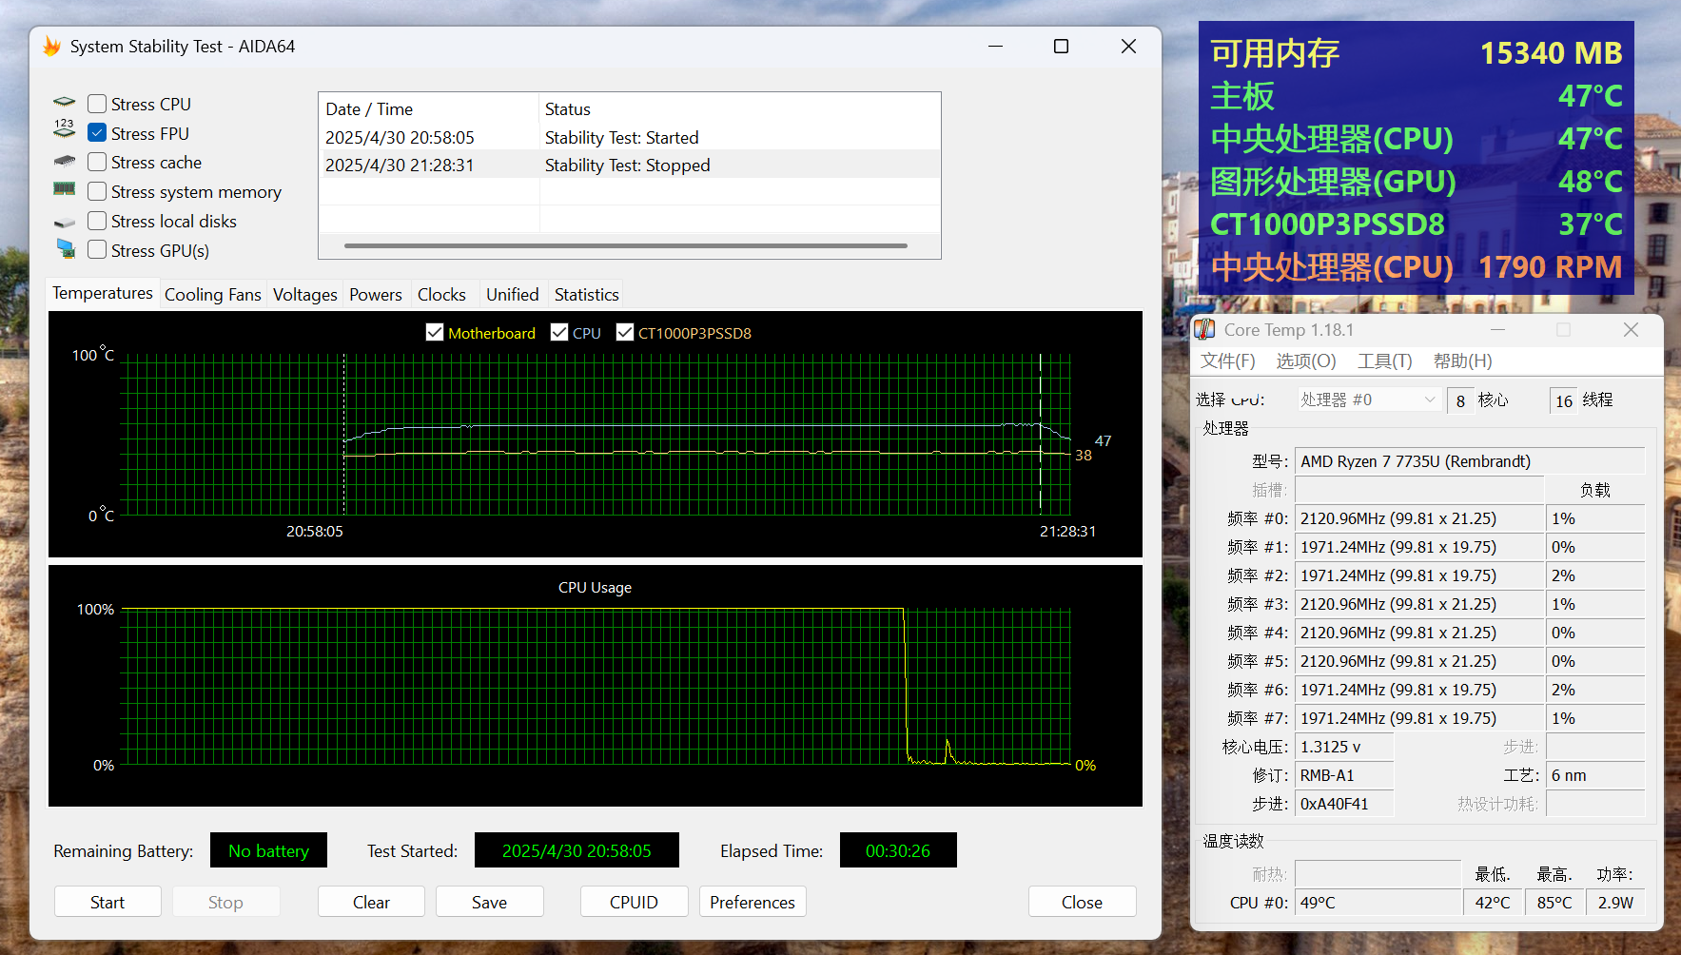Click the 16 线程 thread count field
Screen dimensions: 1681x955
pos(1563,400)
